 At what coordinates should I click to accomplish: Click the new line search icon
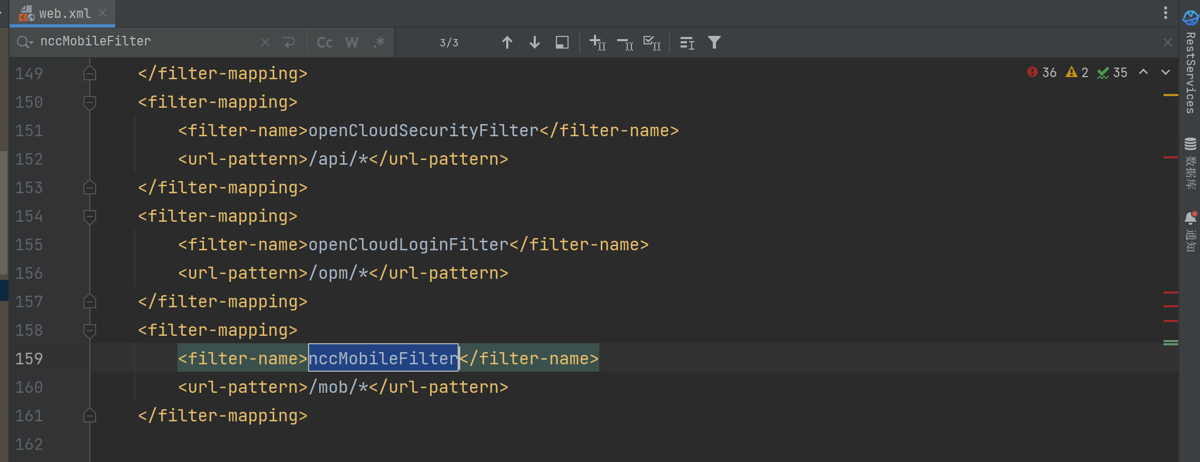click(289, 42)
